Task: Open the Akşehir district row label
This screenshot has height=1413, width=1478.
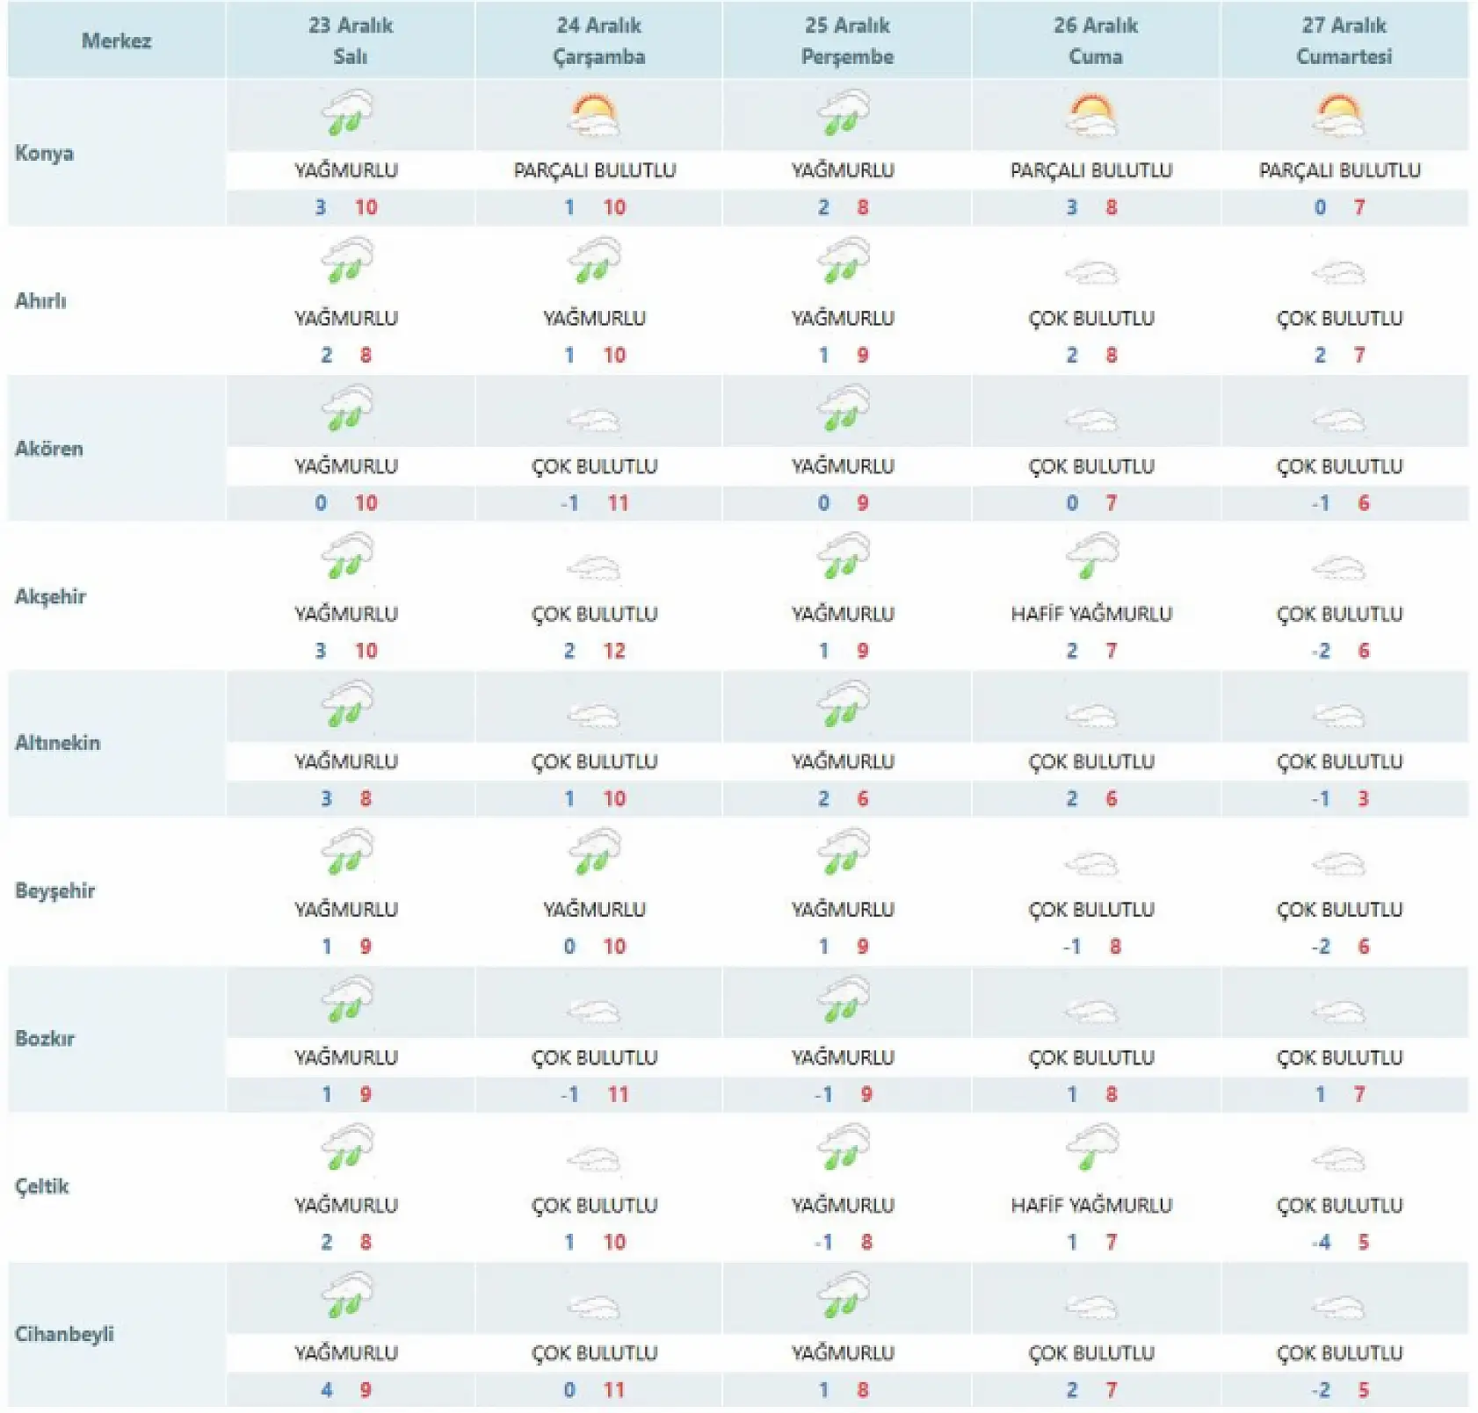Action: (x=51, y=596)
